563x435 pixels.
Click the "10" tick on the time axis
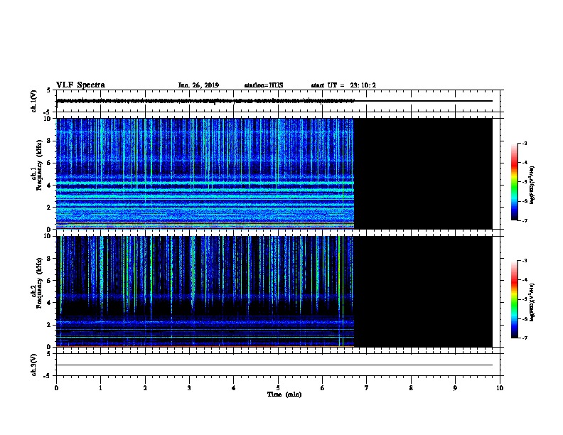pyautogui.click(x=500, y=388)
